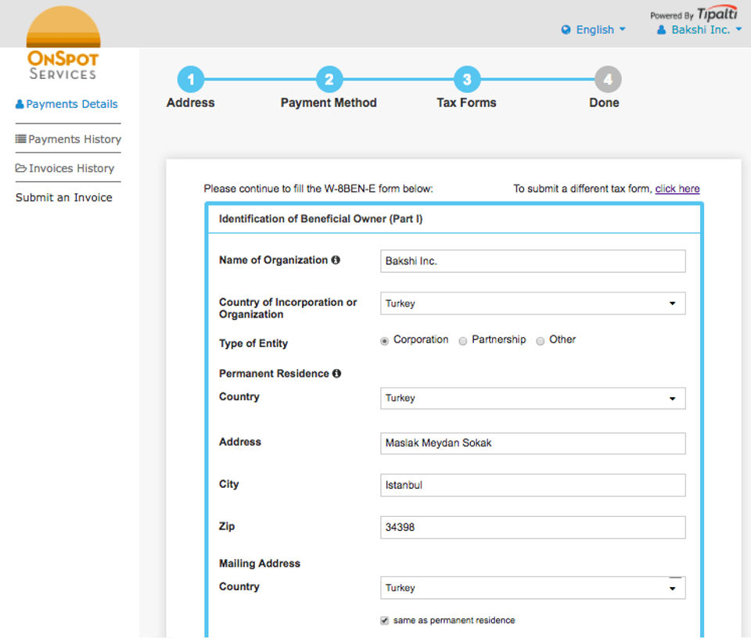This screenshot has height=638, width=751.
Task: Click the Payment Method step label
Action: [x=329, y=102]
